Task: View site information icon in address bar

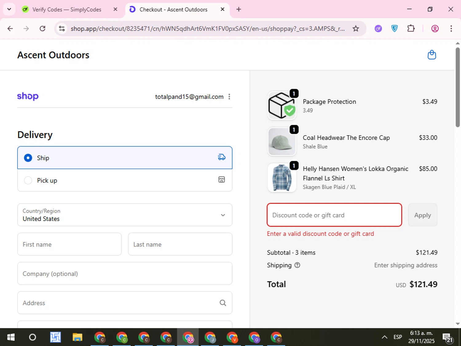Action: pos(62,29)
